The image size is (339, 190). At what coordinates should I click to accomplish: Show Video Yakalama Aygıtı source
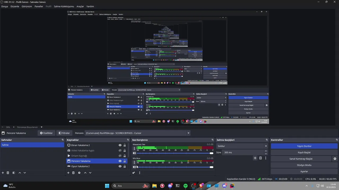coord(120,150)
